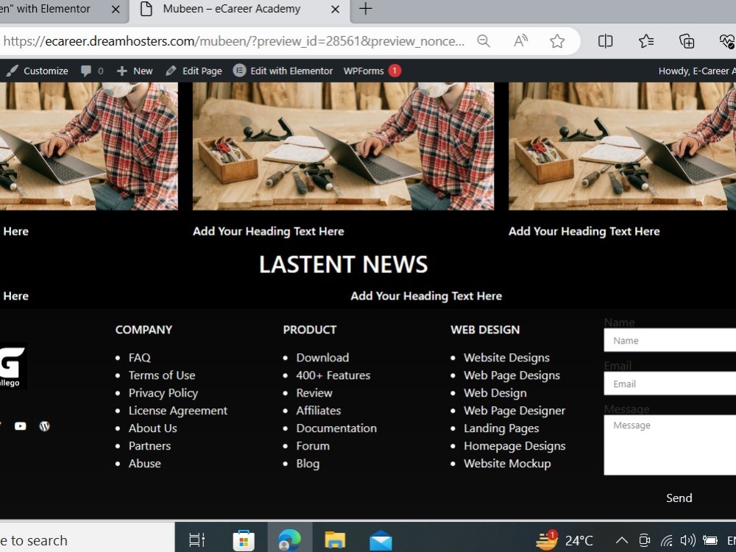Open Howdy, E-Career account menu
736x552 pixels.
click(x=696, y=71)
